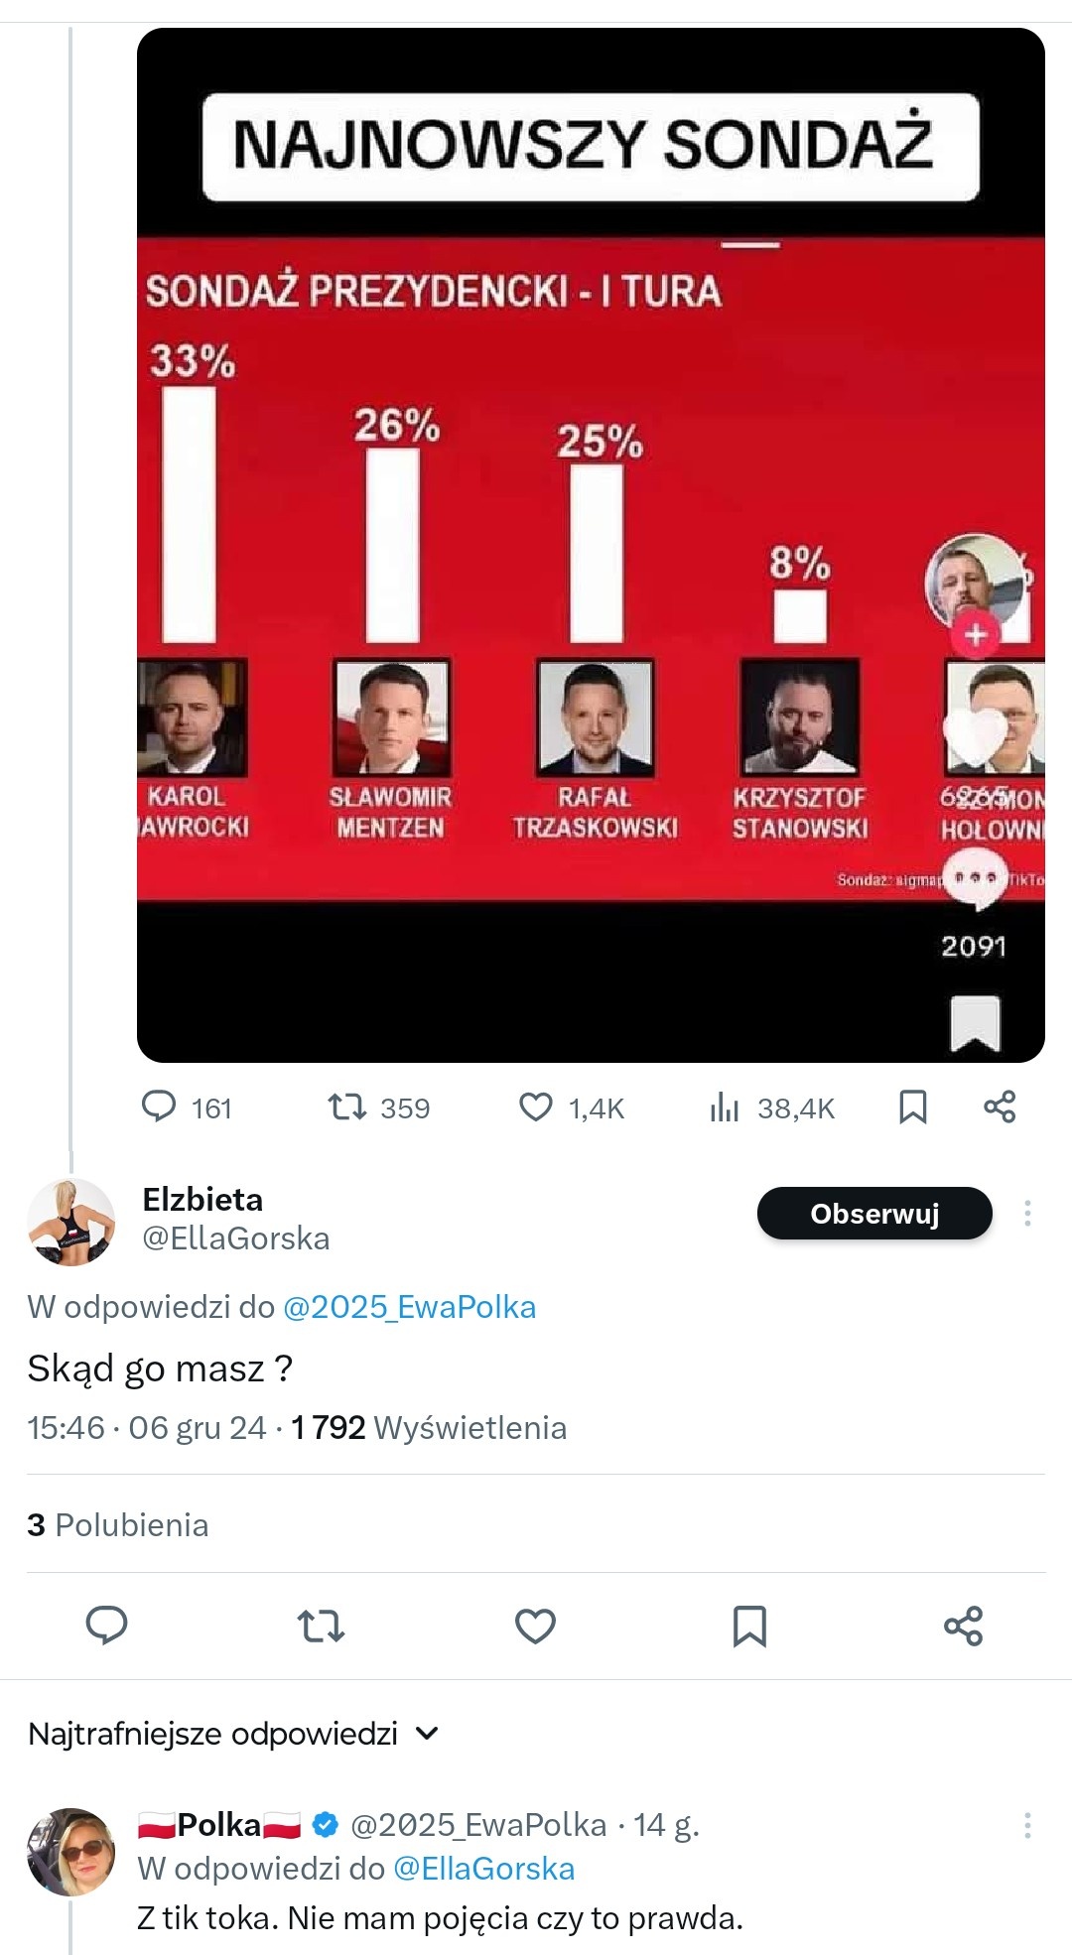1072x1955 pixels.
Task: Share the poll tweet under the image
Action: click(1000, 1107)
